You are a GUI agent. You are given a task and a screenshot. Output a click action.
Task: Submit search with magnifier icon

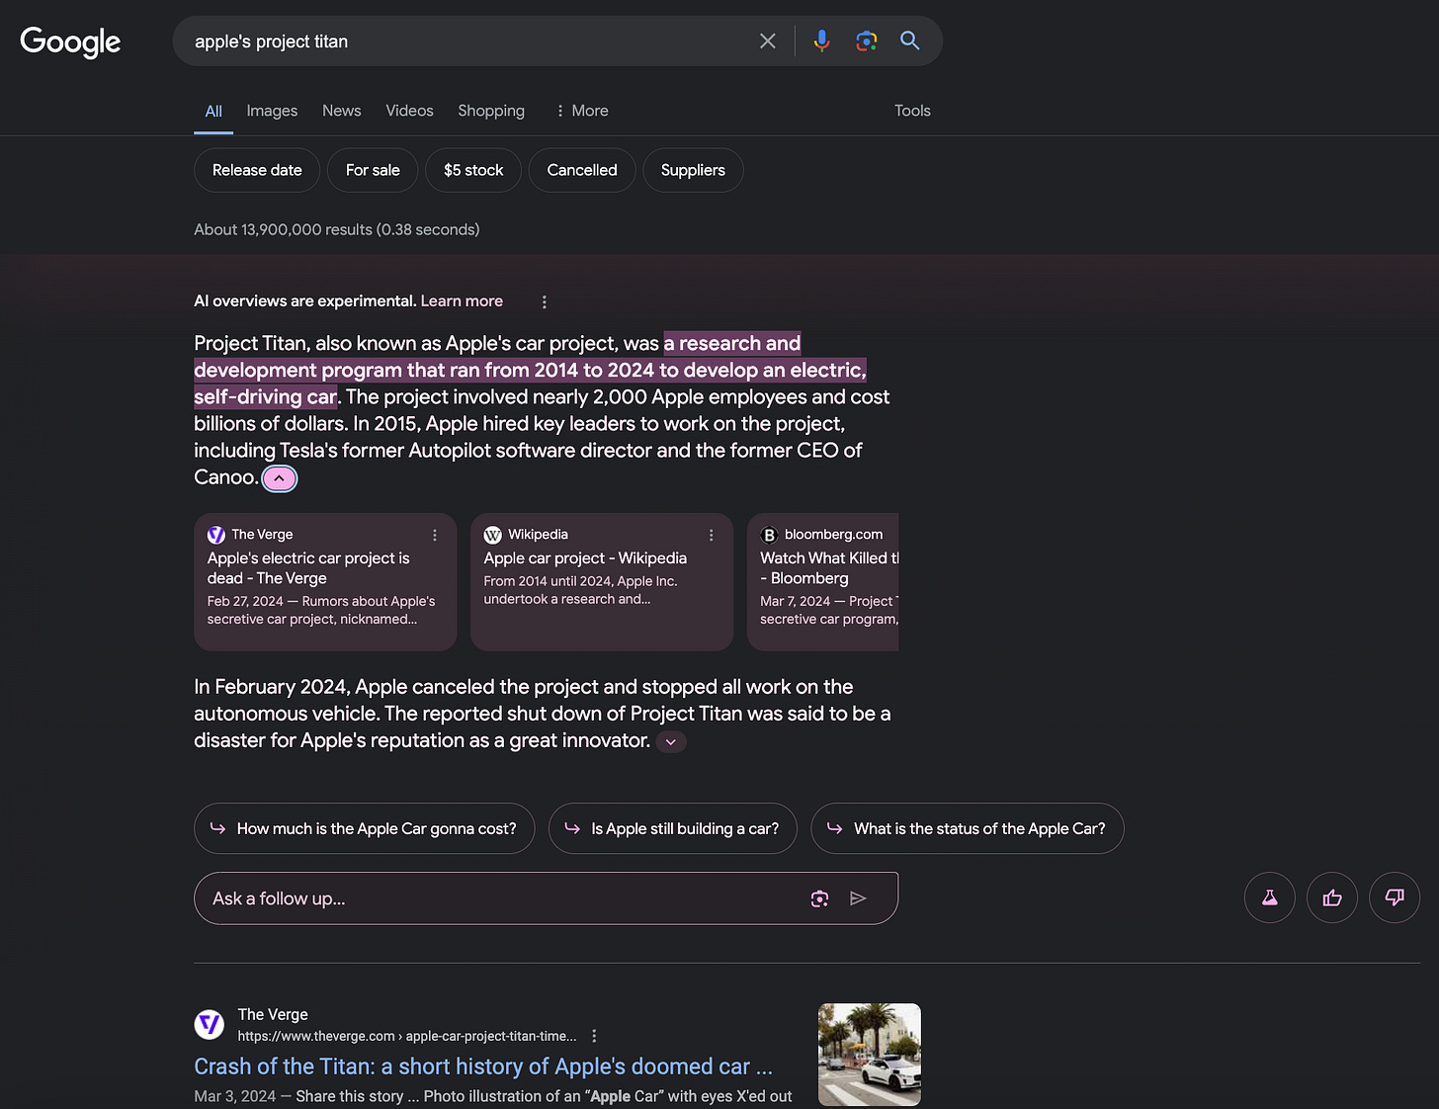coord(910,42)
